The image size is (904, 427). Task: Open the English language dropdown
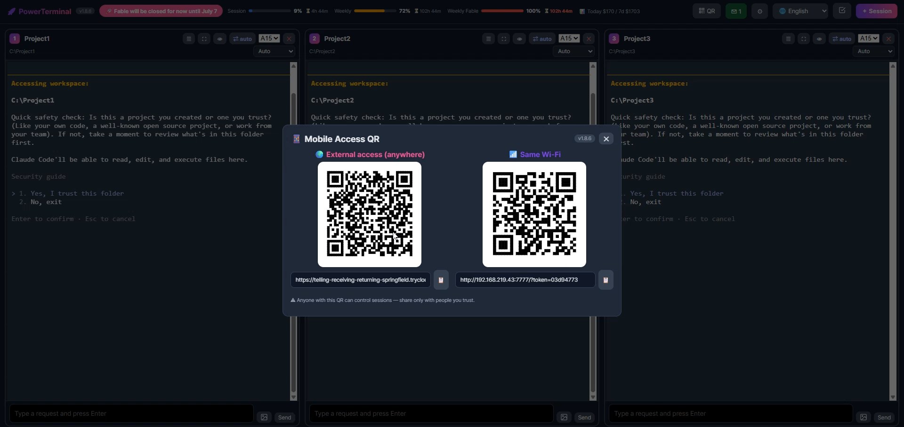pyautogui.click(x=800, y=11)
